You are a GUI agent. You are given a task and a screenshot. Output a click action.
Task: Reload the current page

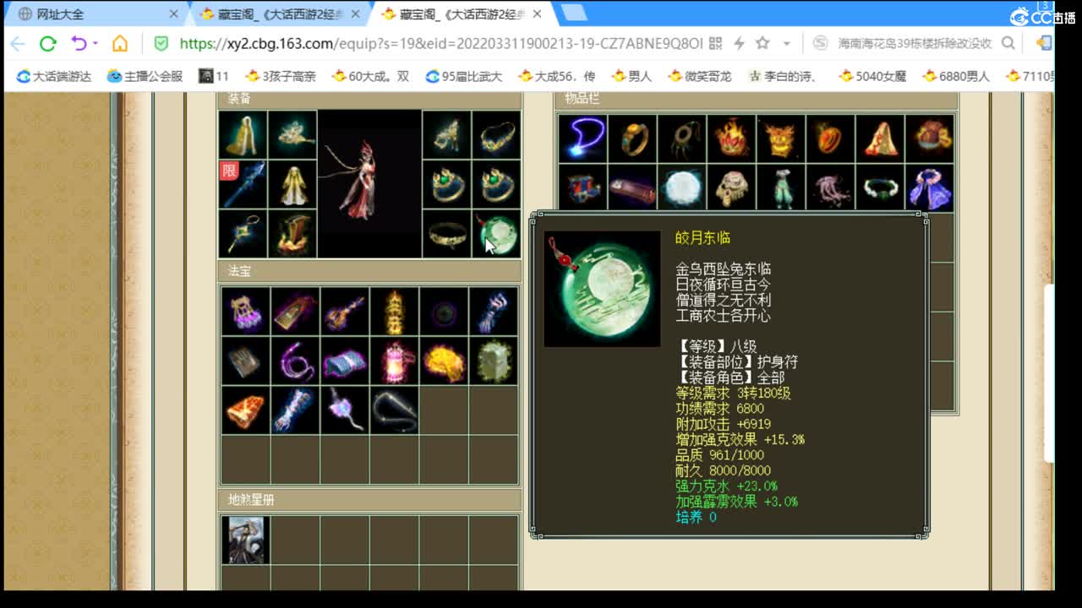coord(48,43)
